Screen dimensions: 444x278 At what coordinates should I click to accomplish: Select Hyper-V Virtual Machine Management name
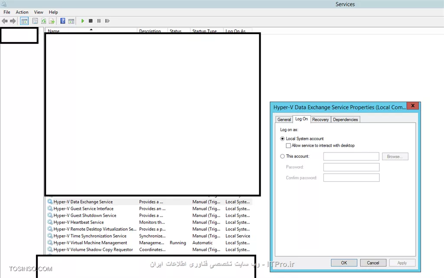(x=90, y=242)
